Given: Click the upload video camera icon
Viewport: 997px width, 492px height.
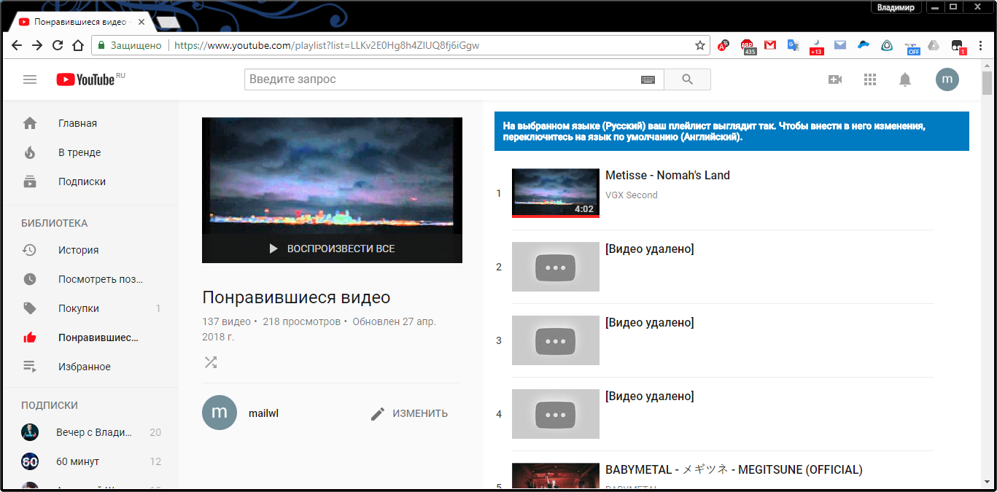Looking at the screenshot, I should pos(835,79).
